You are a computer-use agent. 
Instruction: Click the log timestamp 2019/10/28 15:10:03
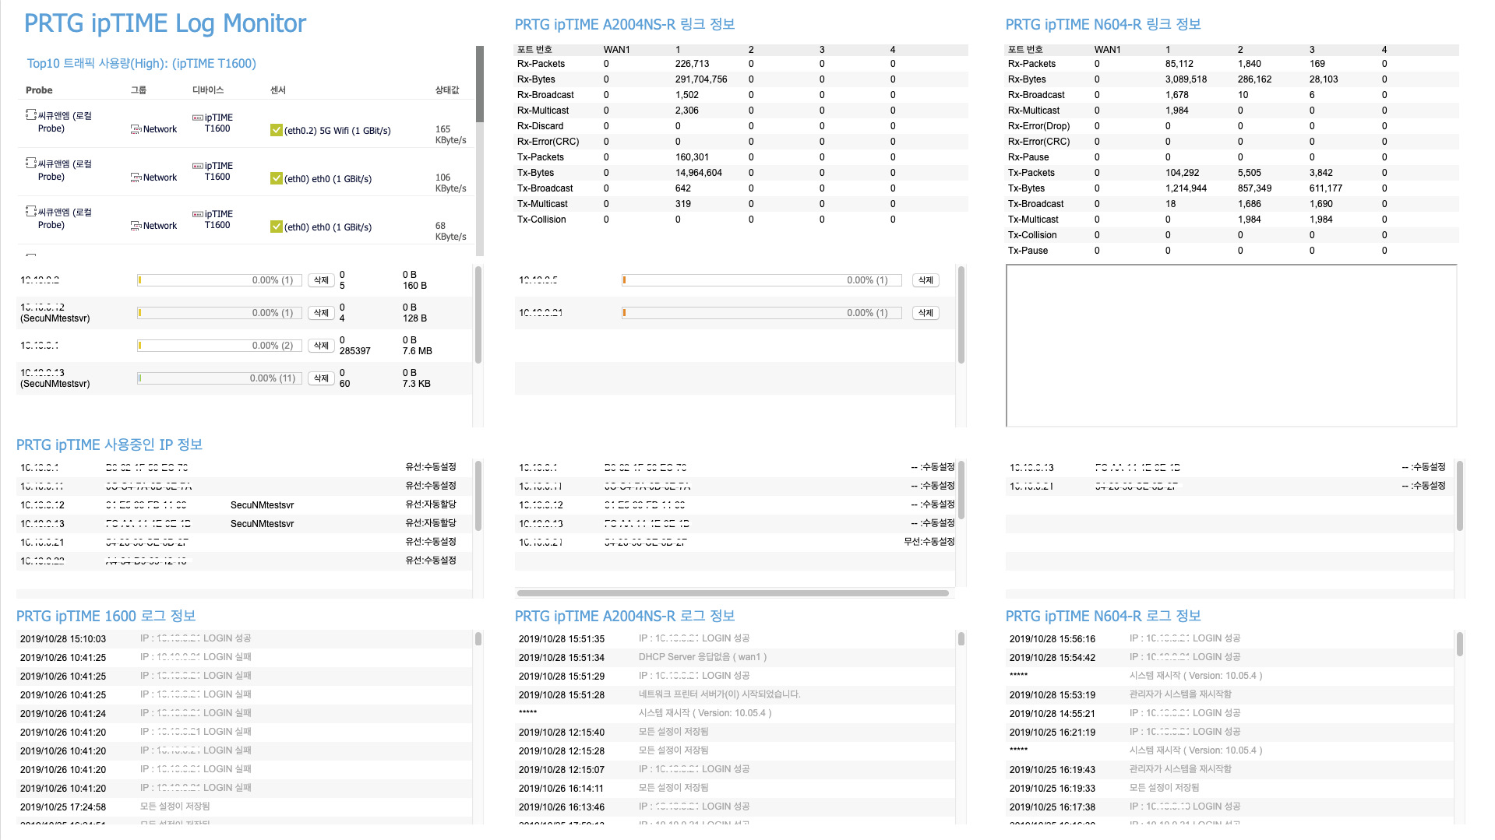[x=63, y=639]
